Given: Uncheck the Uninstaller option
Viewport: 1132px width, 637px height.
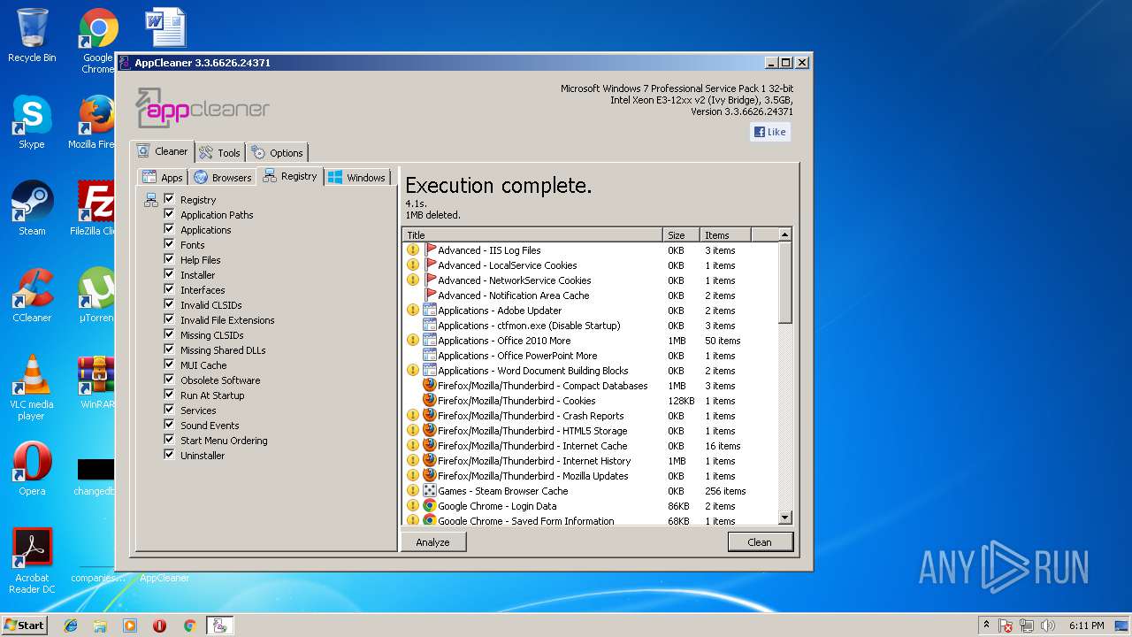Looking at the screenshot, I should [169, 455].
